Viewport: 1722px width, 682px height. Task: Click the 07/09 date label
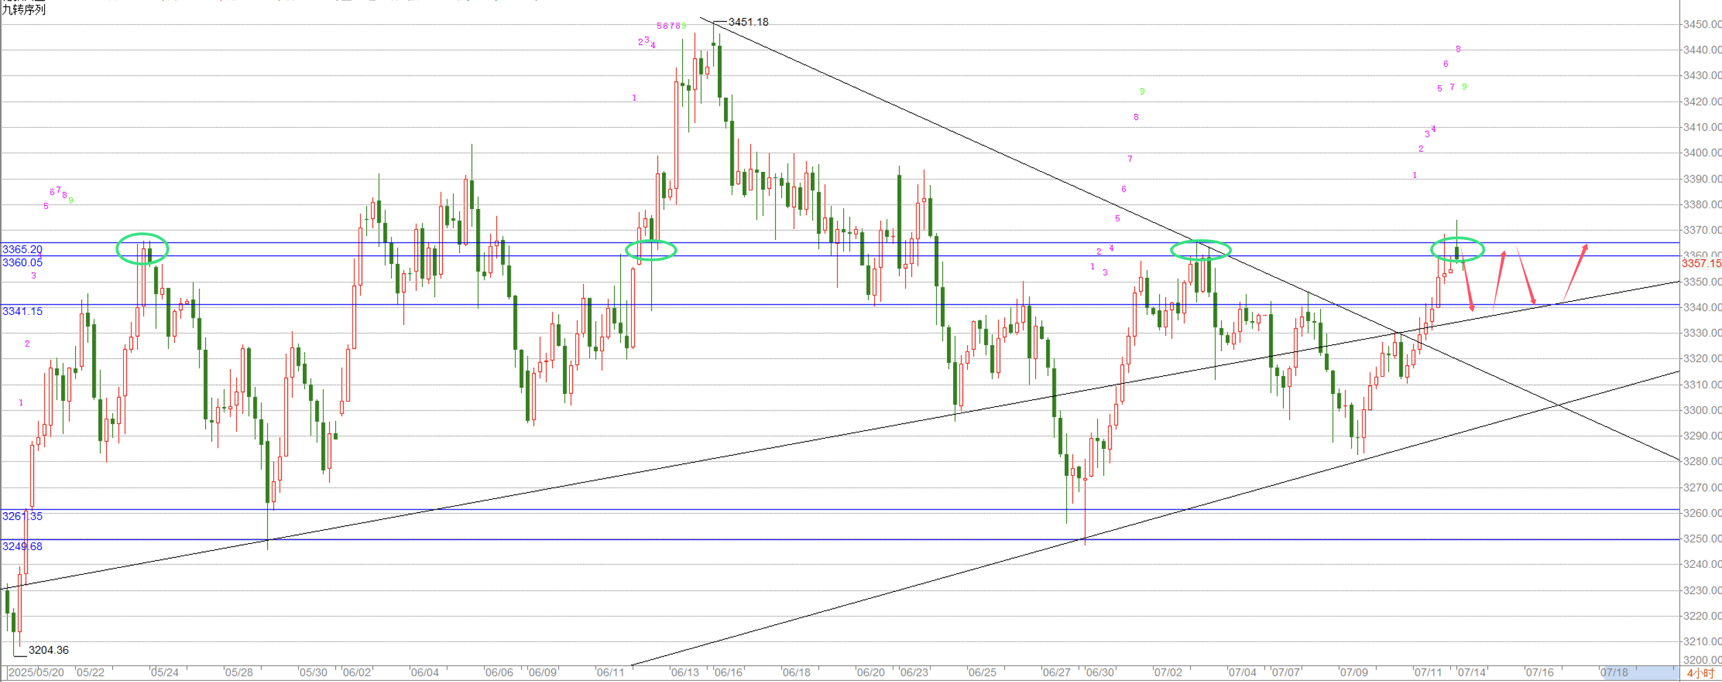click(x=1354, y=672)
